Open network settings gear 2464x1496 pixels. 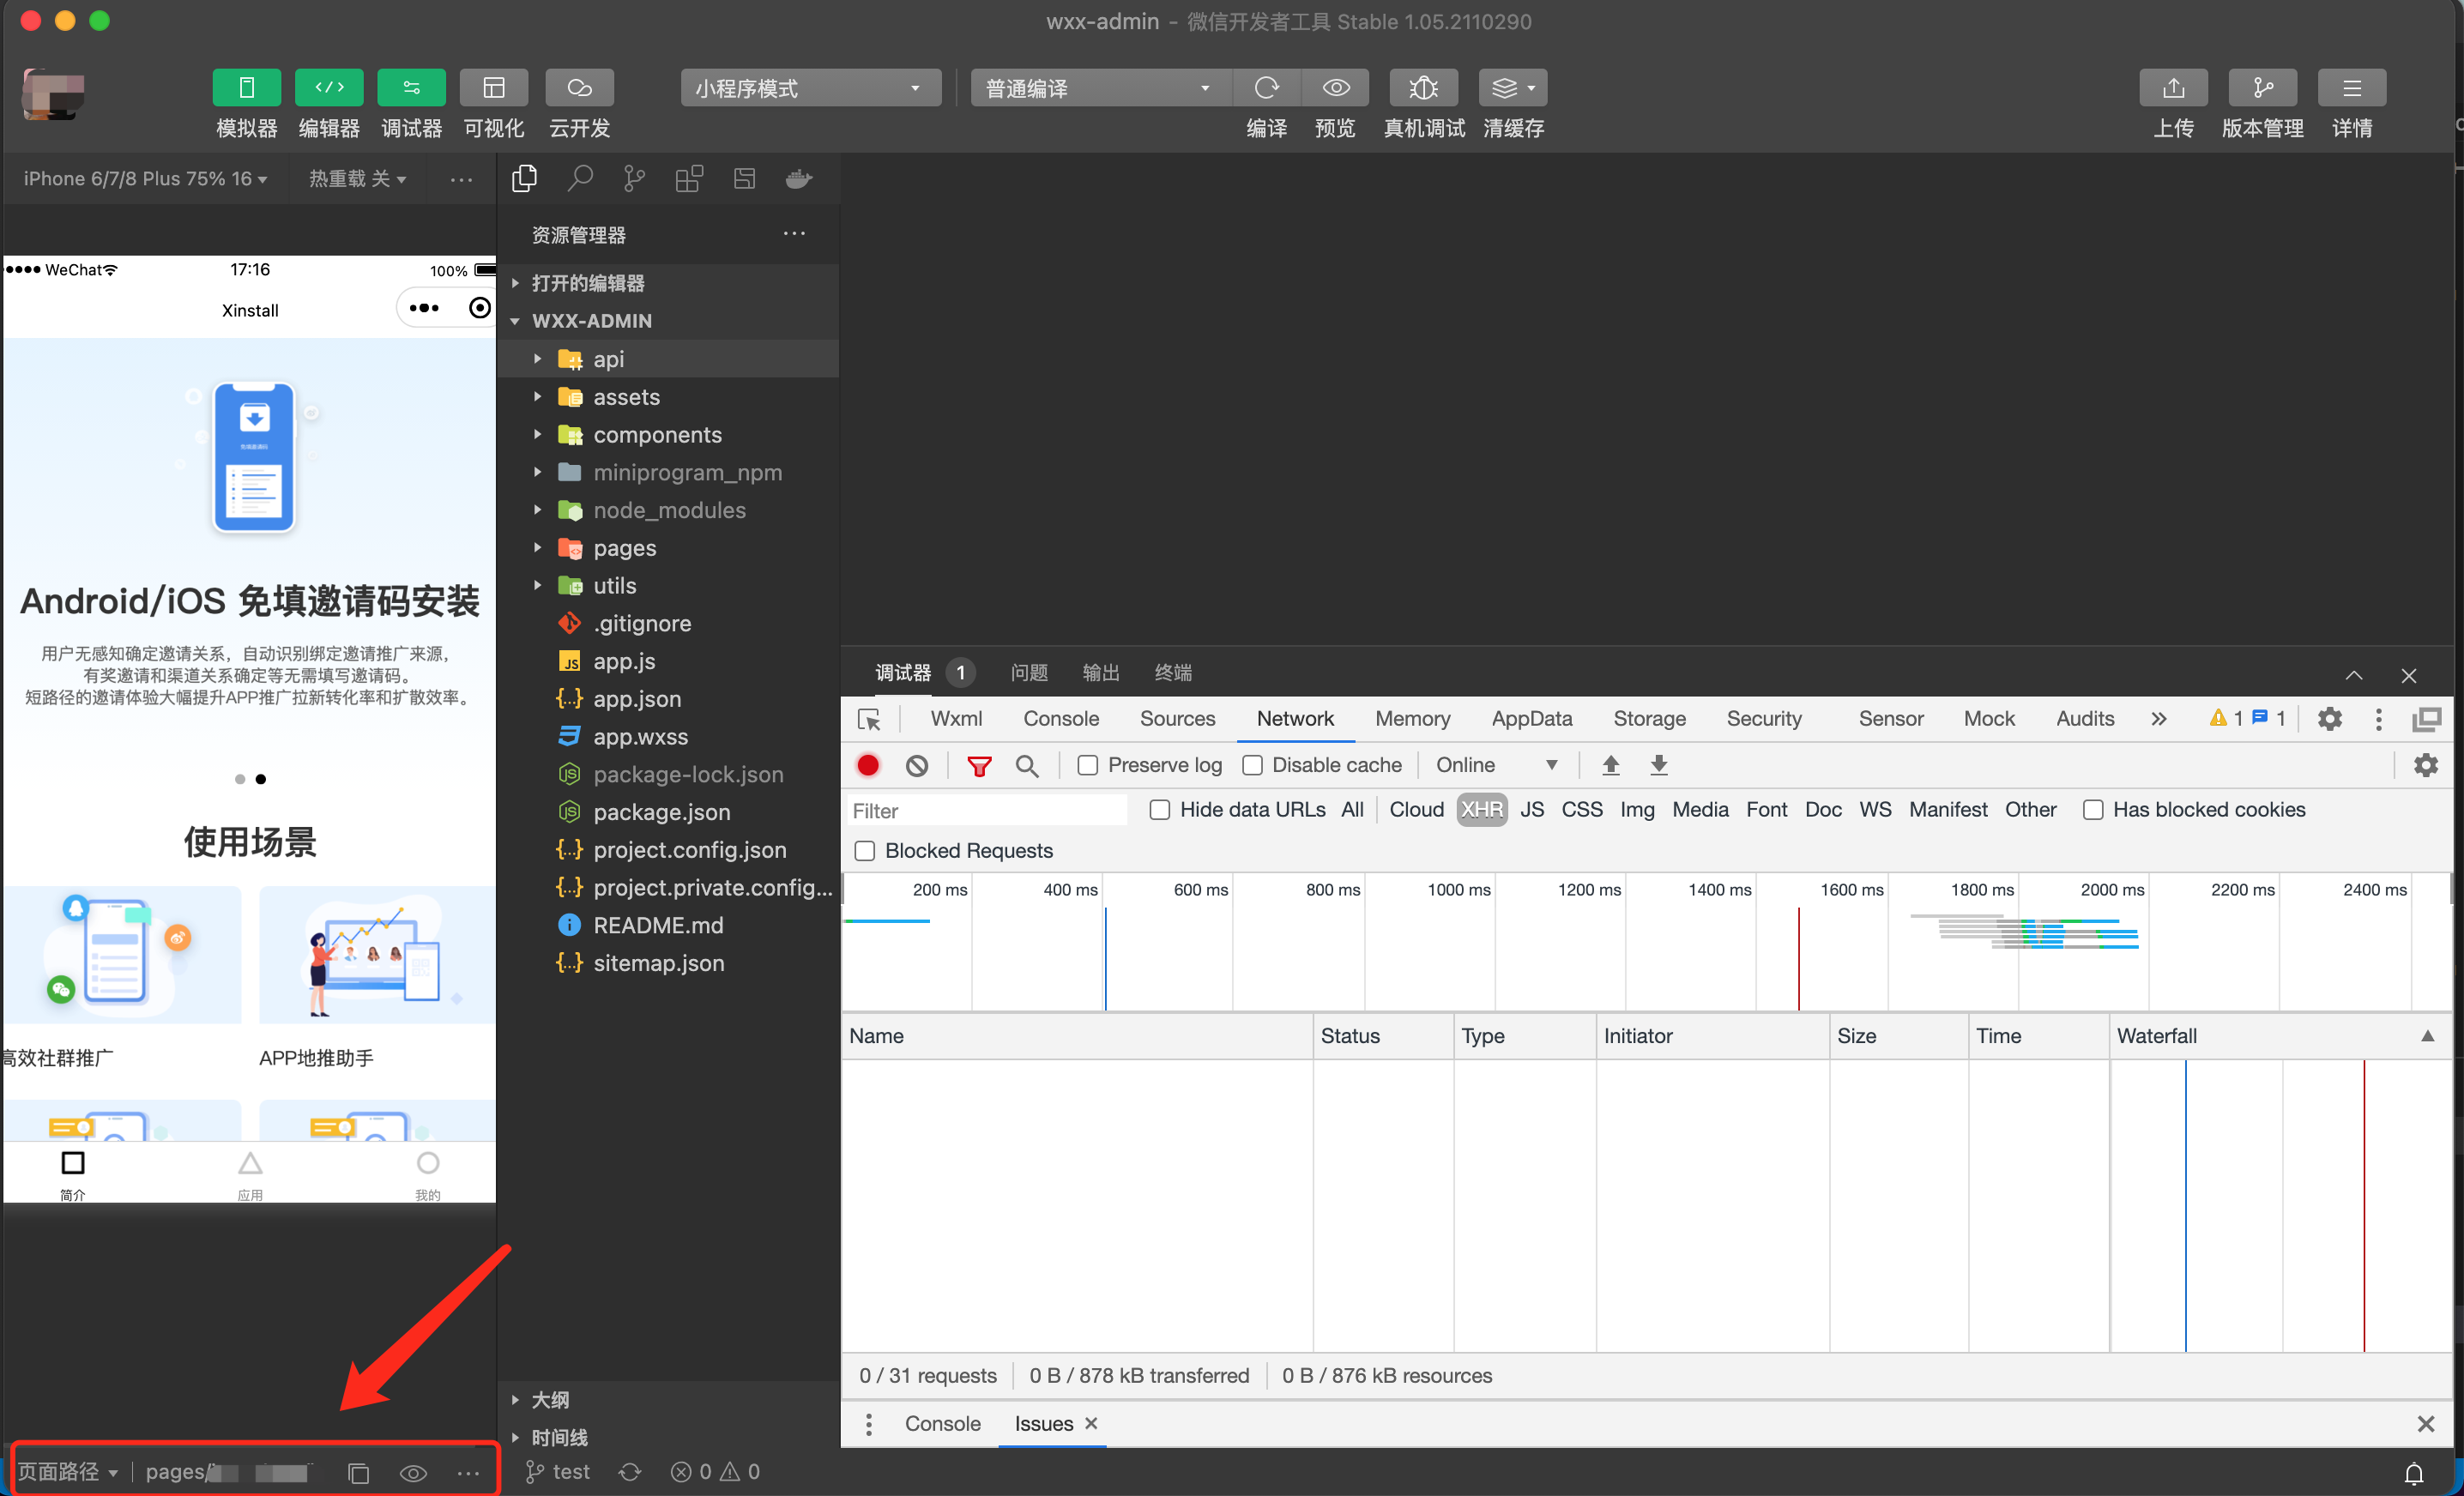click(x=2425, y=765)
